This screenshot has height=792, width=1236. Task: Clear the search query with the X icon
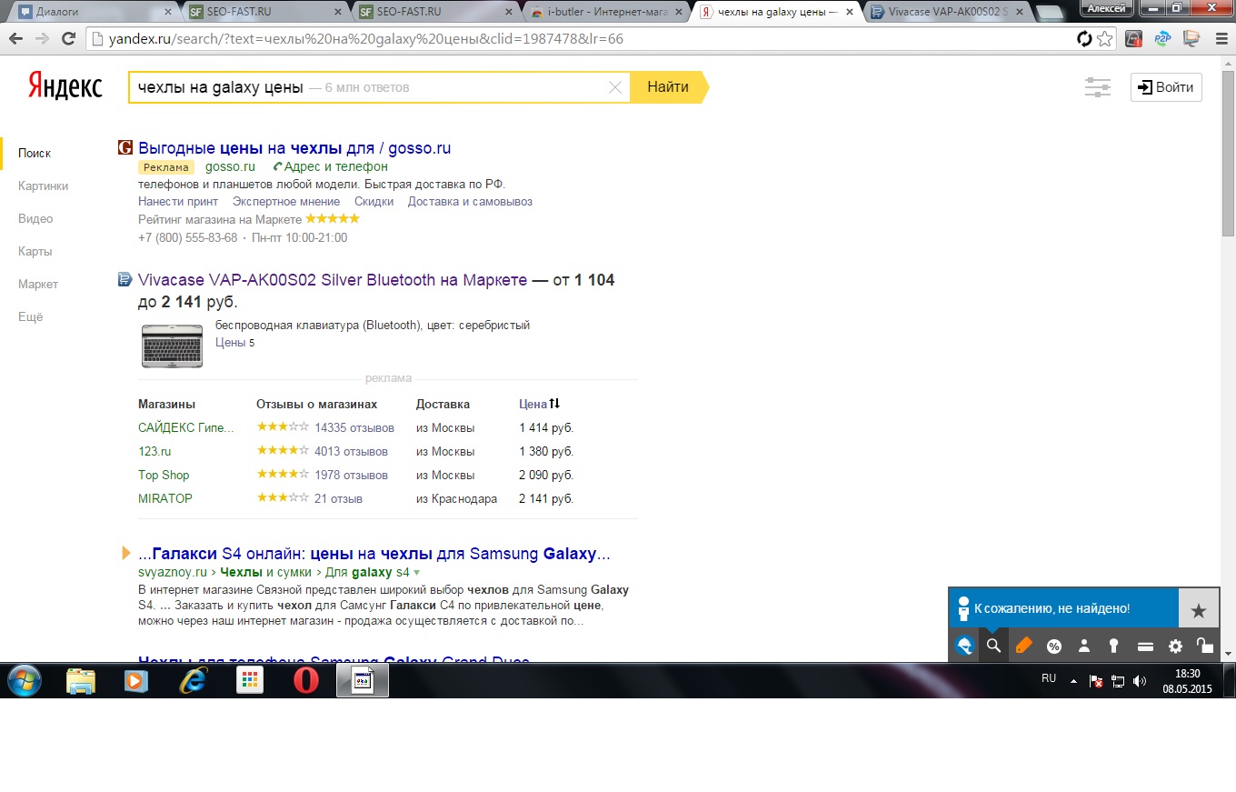point(615,87)
